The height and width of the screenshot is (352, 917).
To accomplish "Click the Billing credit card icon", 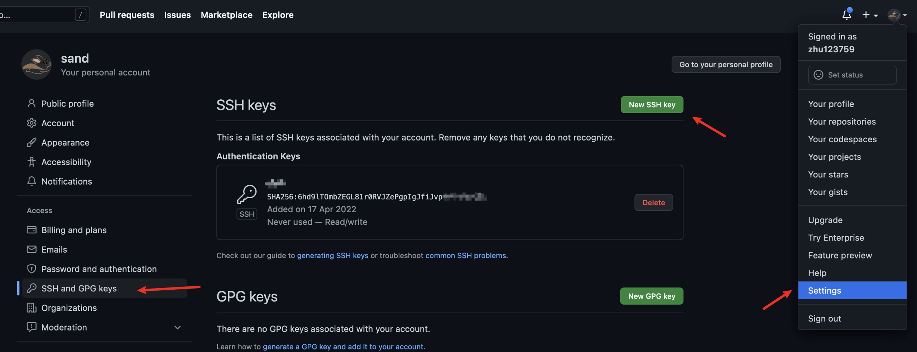I will 32,230.
